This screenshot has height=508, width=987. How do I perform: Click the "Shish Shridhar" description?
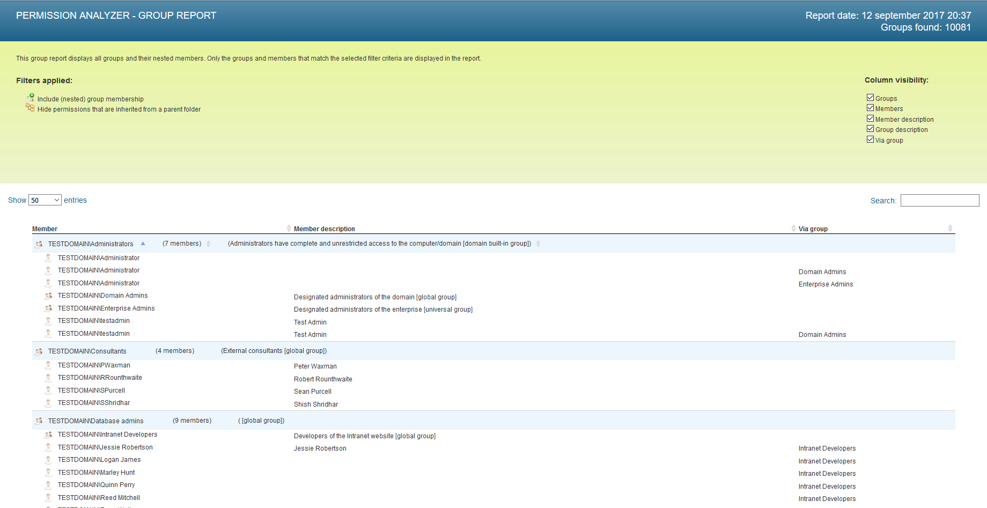coord(316,404)
